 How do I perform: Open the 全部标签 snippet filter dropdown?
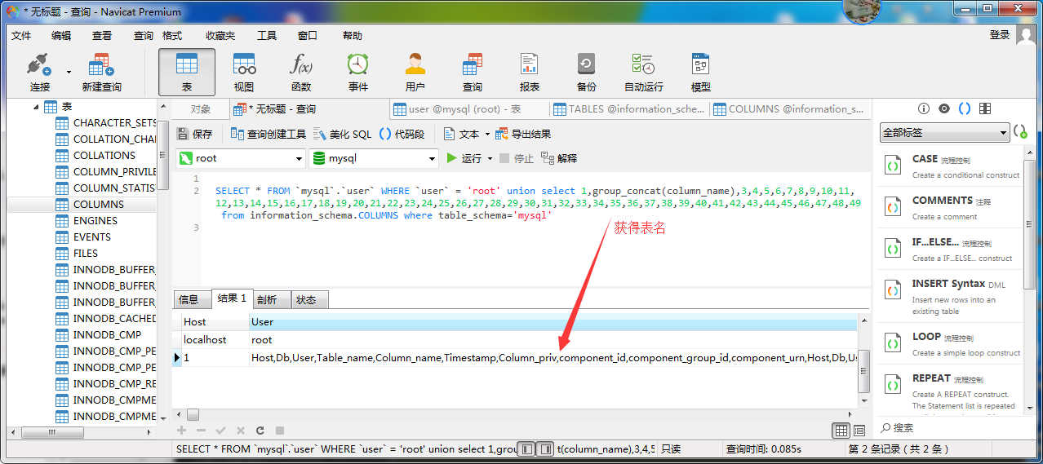[944, 132]
